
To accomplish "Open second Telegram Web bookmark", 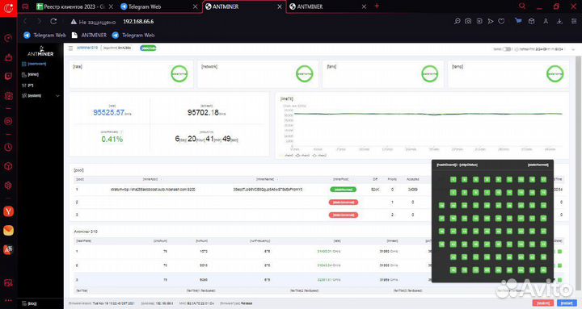I will point(133,35).
